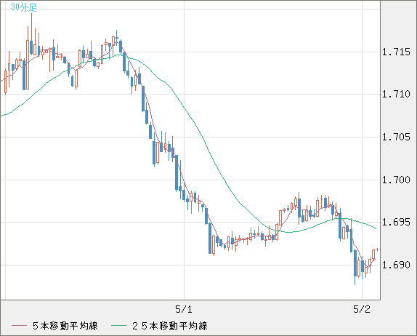
Task: Click the 1.715 price axis label
Action: 396,52
